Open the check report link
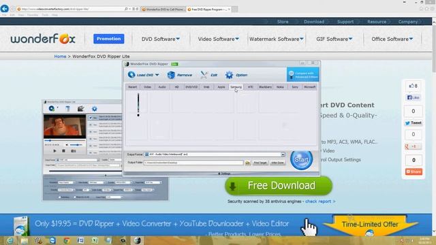 318,201
